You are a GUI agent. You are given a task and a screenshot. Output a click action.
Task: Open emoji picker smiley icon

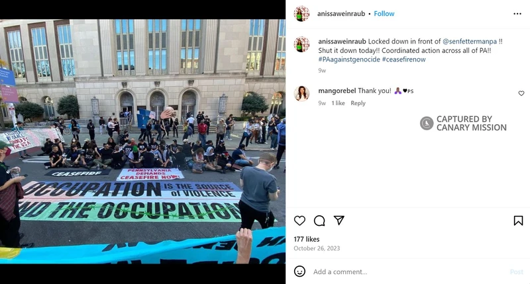click(299, 271)
